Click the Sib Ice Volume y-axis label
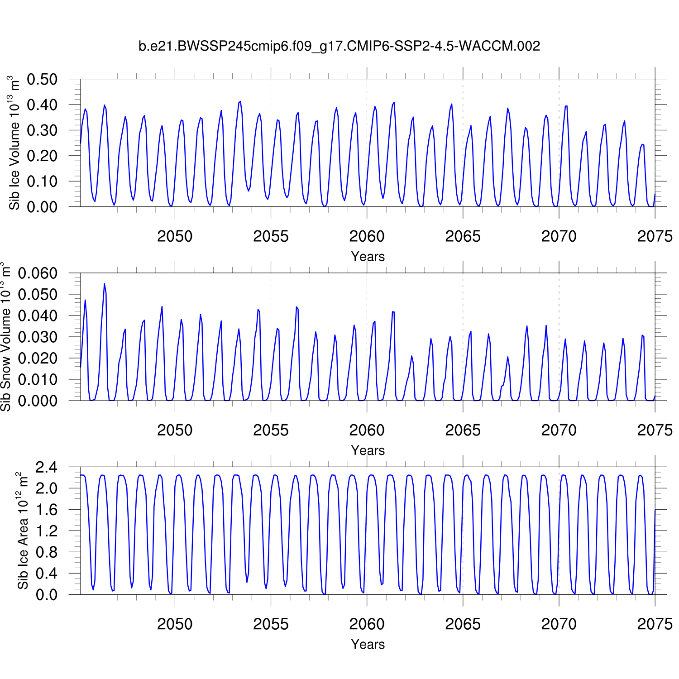679x679 pixels. coord(14,143)
